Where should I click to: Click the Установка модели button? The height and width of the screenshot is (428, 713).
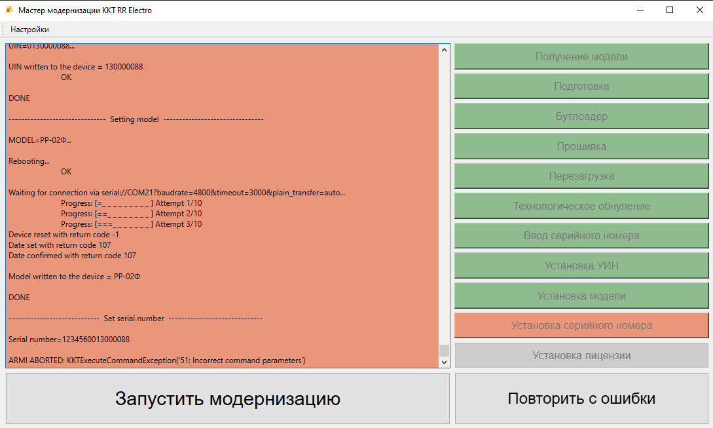click(581, 296)
